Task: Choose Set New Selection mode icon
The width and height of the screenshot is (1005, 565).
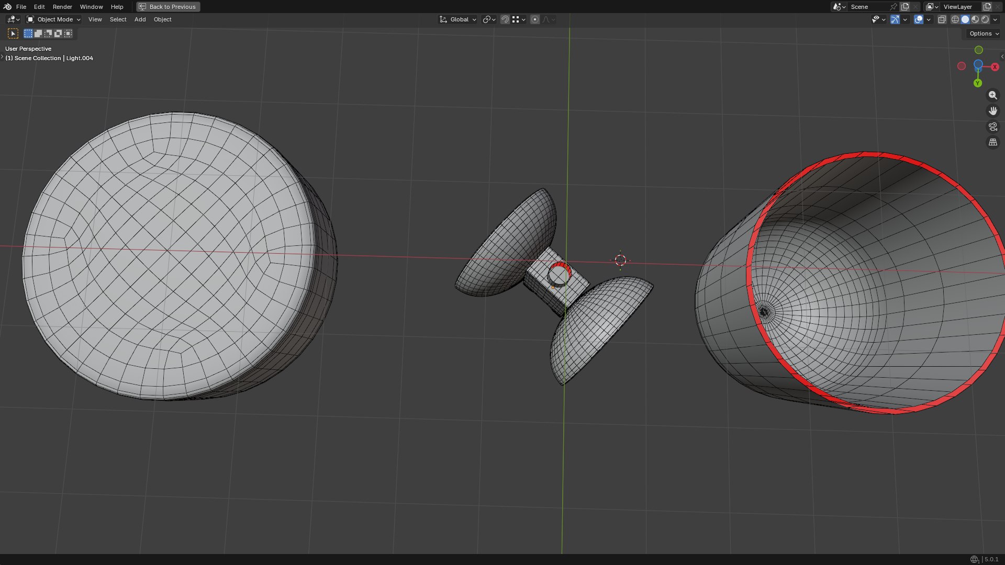Action: click(x=28, y=33)
